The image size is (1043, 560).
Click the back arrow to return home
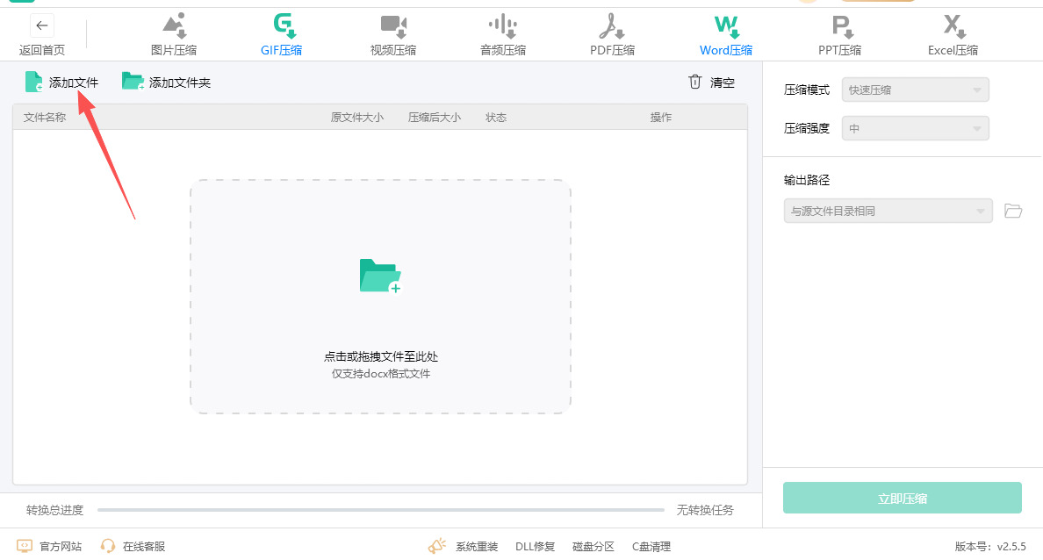point(41,25)
